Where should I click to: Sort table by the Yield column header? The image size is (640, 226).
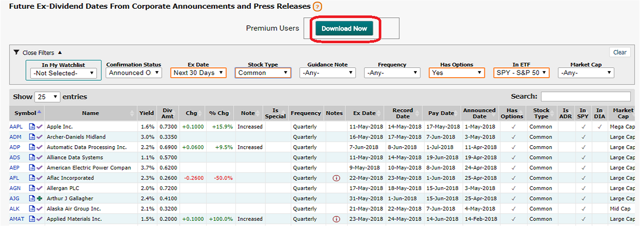point(146,113)
